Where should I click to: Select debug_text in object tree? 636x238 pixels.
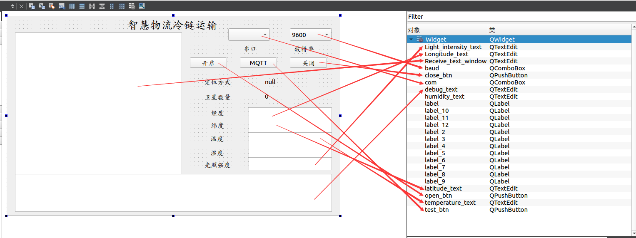tap(441, 89)
